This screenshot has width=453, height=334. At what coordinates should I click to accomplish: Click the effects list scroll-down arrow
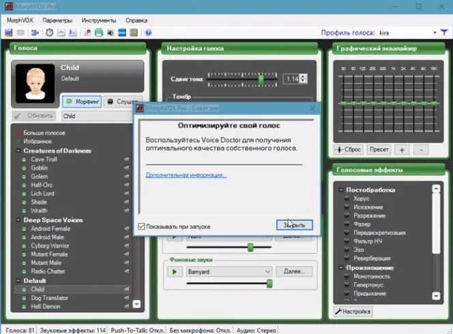point(436,296)
